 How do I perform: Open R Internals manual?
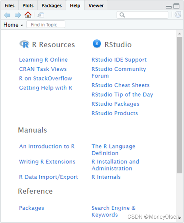pyautogui.click(x=106, y=177)
